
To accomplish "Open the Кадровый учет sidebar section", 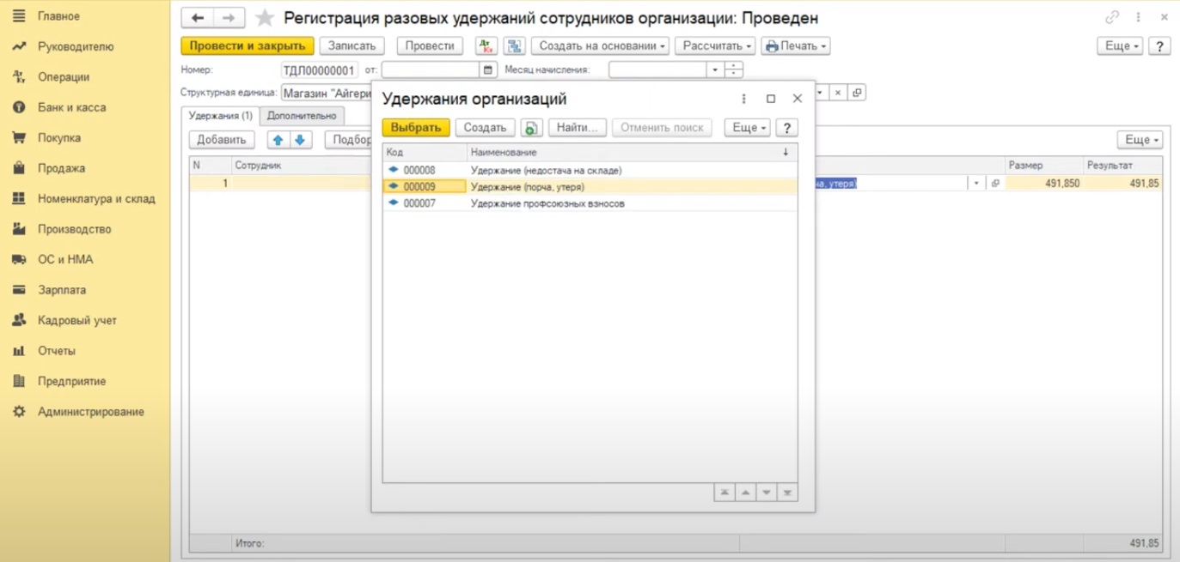I will [x=76, y=320].
